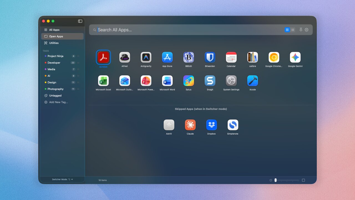Show Untagged apps
Image resolution: width=355 pixels, height=200 pixels.
pos(62,96)
